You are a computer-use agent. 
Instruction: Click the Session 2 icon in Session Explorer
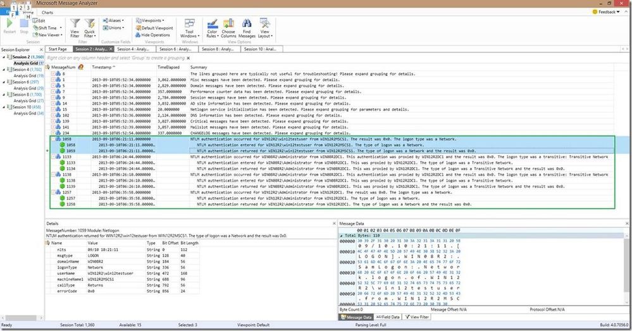[x=9, y=57]
